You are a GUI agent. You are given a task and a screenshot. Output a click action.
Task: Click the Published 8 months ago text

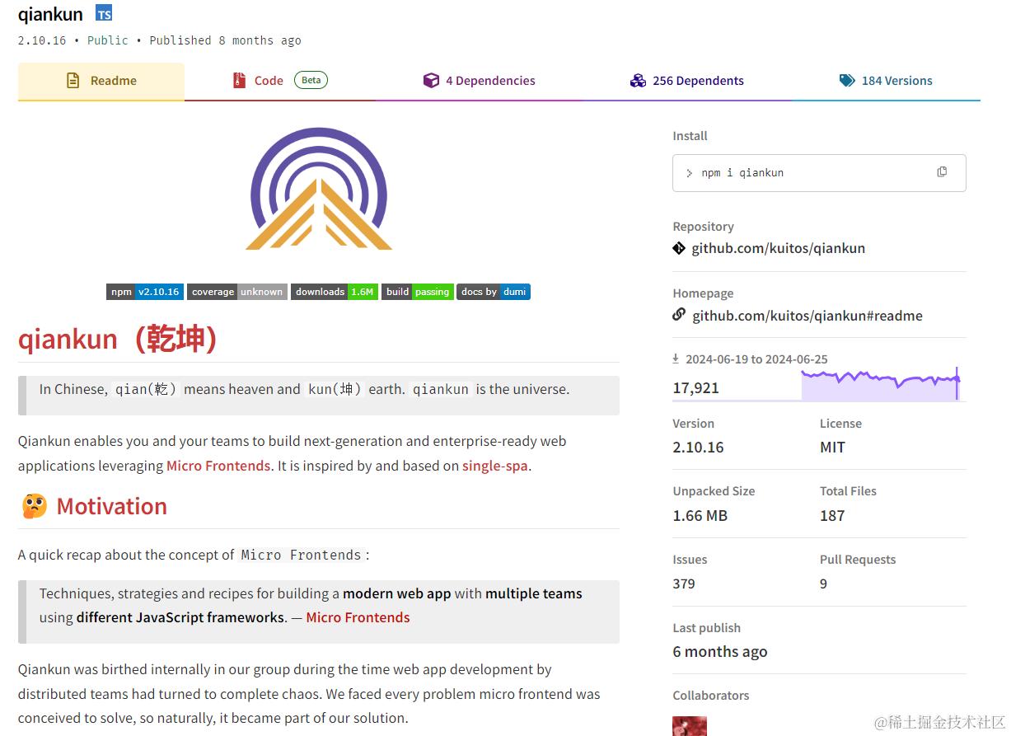(225, 40)
